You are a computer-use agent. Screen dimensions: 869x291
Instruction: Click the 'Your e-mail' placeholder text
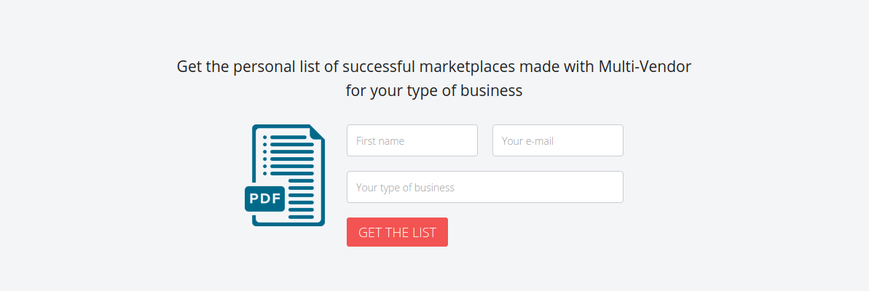pos(527,141)
